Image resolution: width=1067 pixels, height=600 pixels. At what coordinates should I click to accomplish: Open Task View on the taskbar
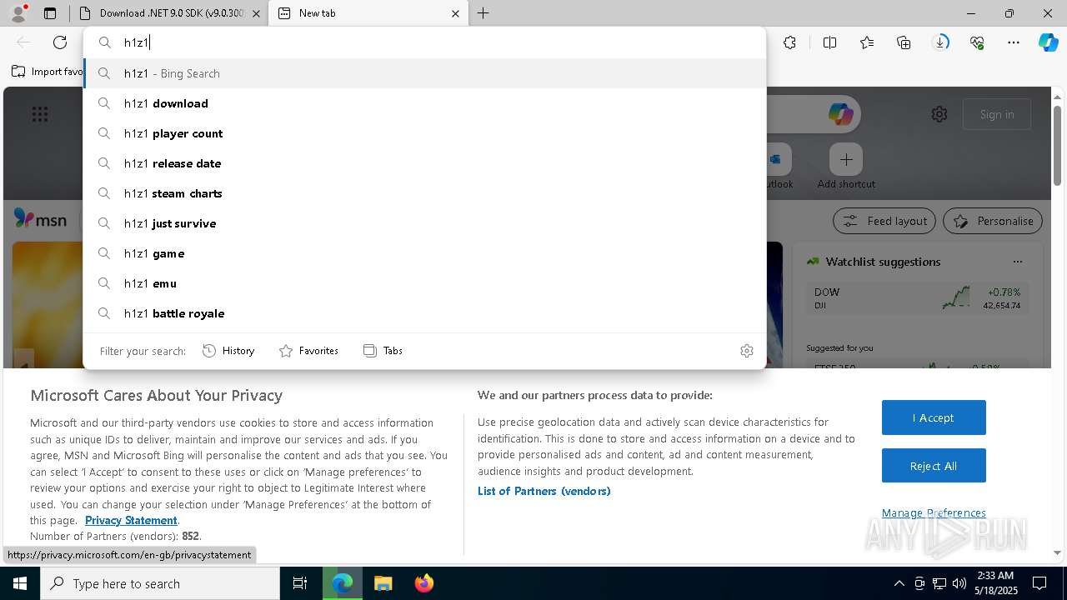[x=300, y=583]
